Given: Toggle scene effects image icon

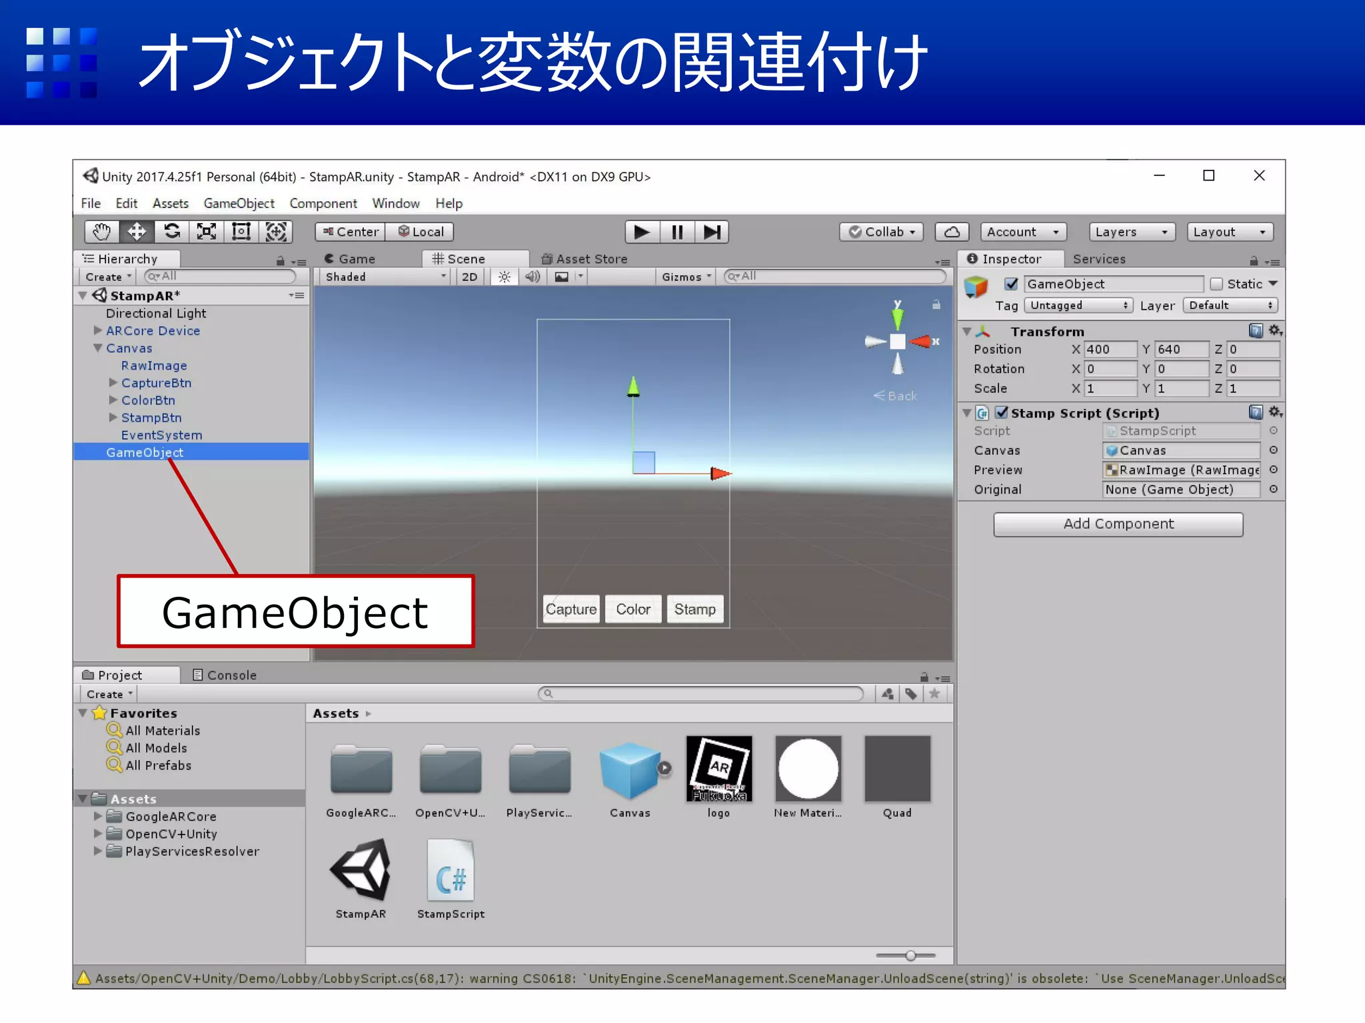Looking at the screenshot, I should tap(562, 277).
